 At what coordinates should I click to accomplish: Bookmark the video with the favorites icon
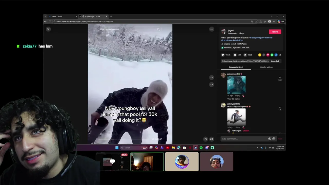point(245,55)
